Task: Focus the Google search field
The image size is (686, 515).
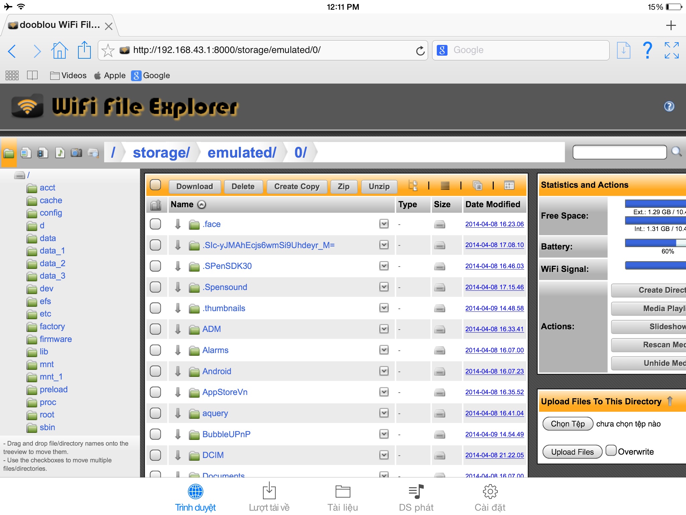Action: (521, 50)
